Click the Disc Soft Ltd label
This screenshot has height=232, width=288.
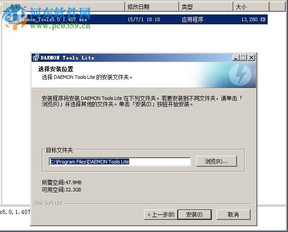48,203
